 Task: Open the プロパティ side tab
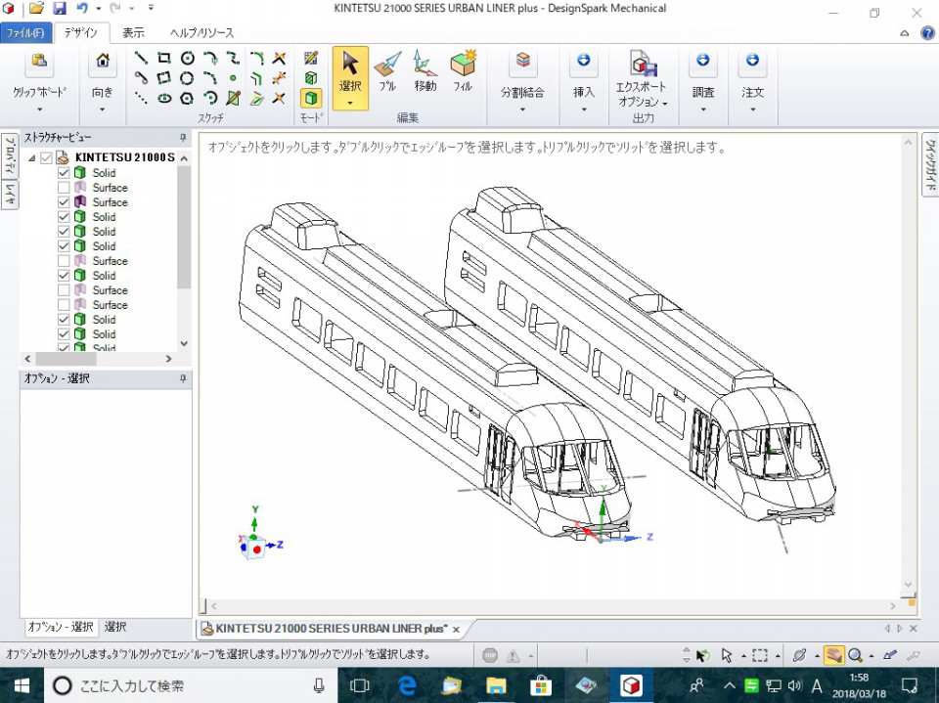pos(10,155)
